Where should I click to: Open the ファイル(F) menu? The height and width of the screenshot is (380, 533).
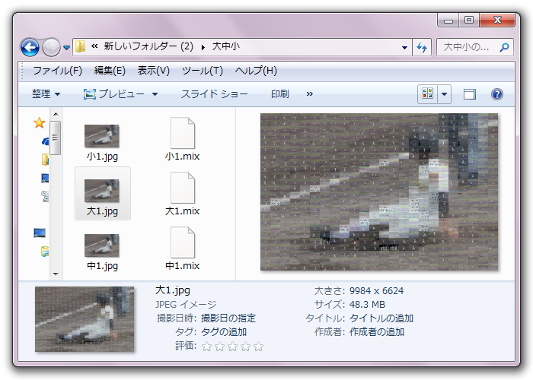tap(57, 71)
